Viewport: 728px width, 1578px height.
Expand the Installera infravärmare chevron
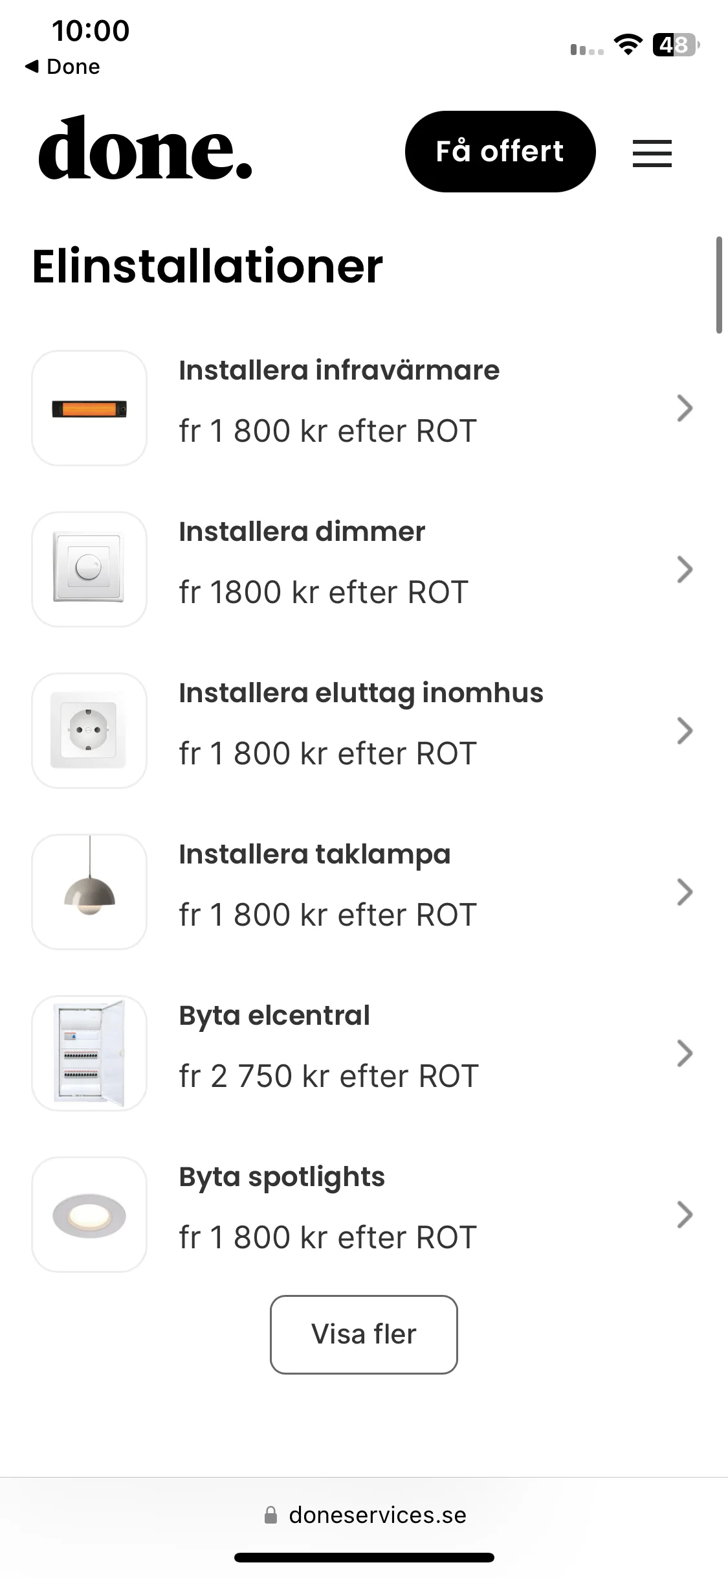point(685,408)
